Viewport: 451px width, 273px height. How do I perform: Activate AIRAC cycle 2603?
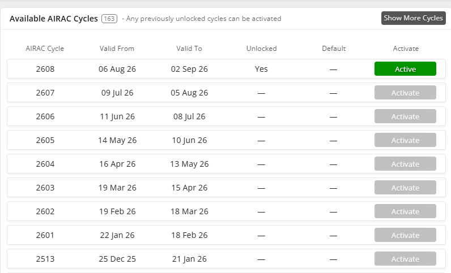(405, 188)
